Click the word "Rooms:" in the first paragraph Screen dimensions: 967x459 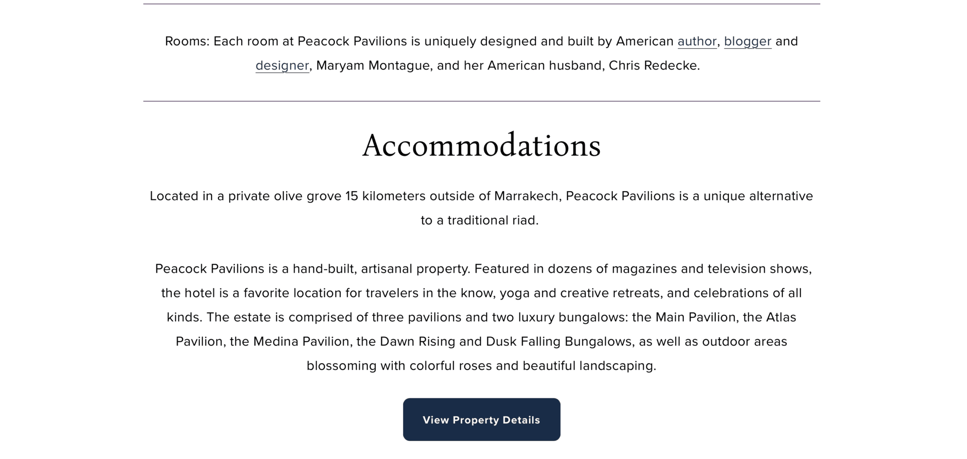tap(187, 42)
